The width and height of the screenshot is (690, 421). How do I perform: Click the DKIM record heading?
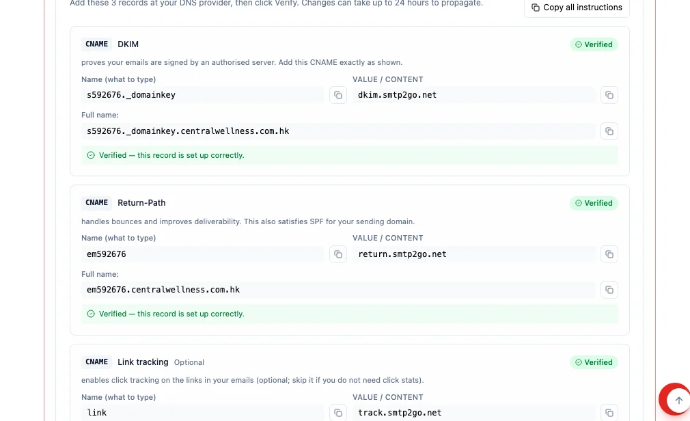click(x=128, y=44)
